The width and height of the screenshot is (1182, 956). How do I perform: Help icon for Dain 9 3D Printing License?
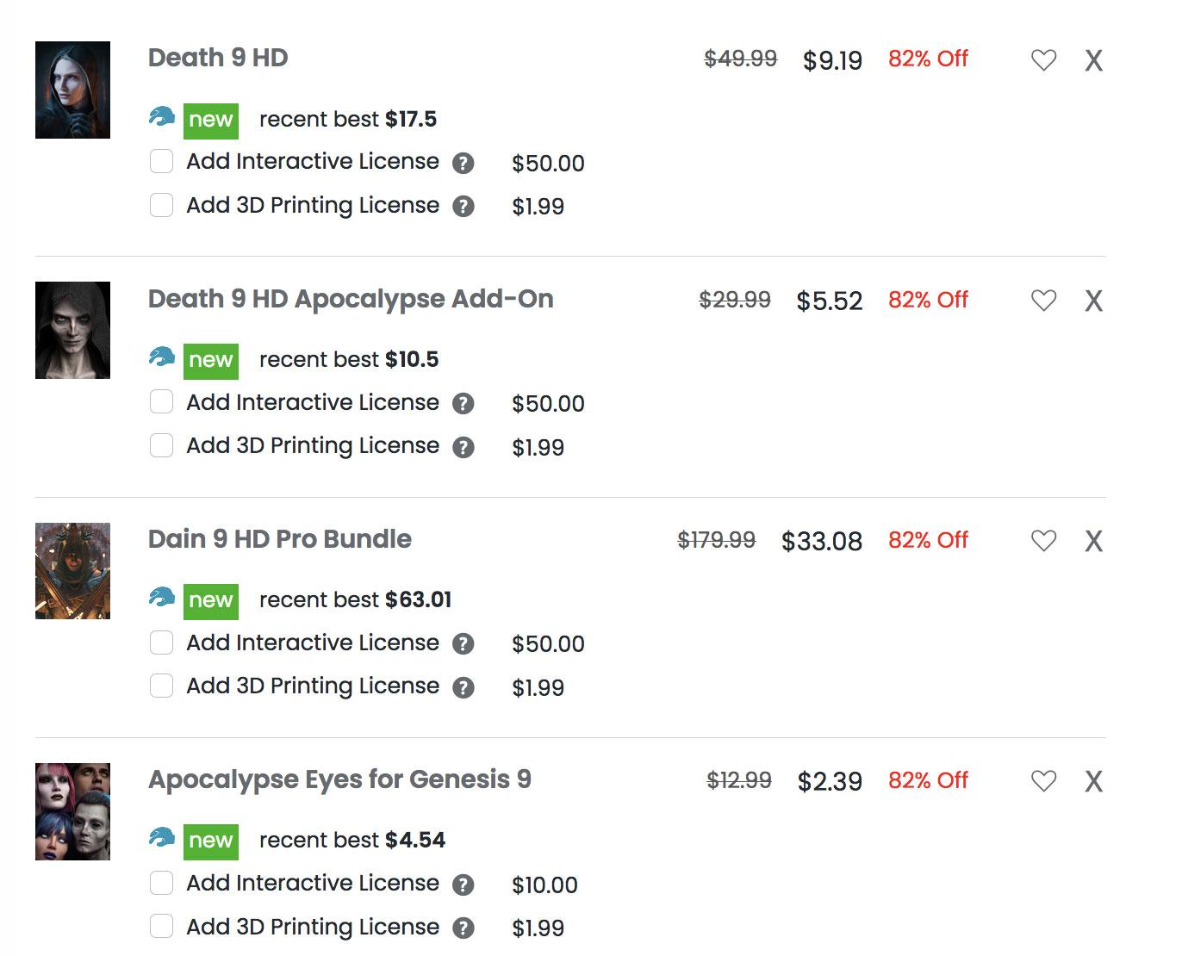pos(463,687)
